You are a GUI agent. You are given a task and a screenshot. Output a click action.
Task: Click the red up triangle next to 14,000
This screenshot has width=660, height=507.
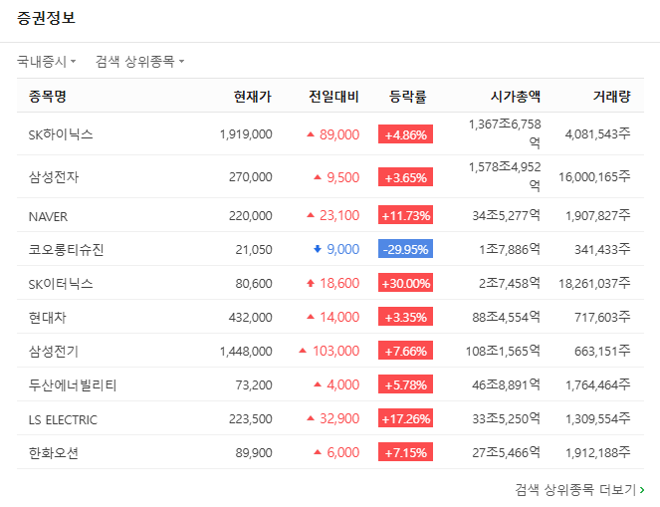tap(311, 317)
